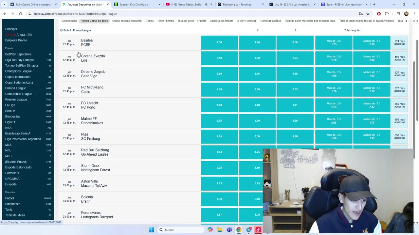Open Principal in sidebar
Image resolution: width=419 pixels, height=235 pixels.
[11, 29]
